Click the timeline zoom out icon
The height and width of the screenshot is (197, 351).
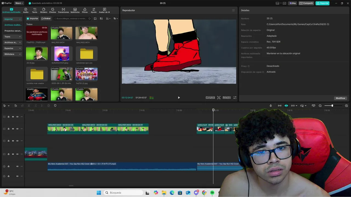(x=320, y=106)
